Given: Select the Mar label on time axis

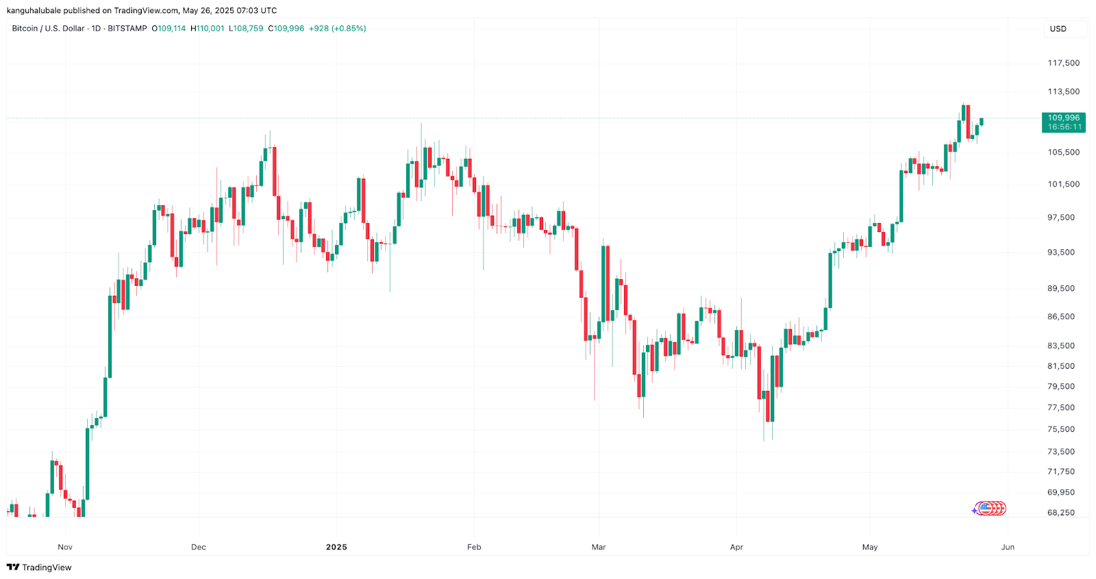Looking at the screenshot, I should (x=599, y=547).
